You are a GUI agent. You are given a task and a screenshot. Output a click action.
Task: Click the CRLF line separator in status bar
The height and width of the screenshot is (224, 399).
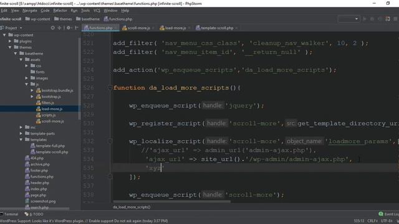coord(373,221)
